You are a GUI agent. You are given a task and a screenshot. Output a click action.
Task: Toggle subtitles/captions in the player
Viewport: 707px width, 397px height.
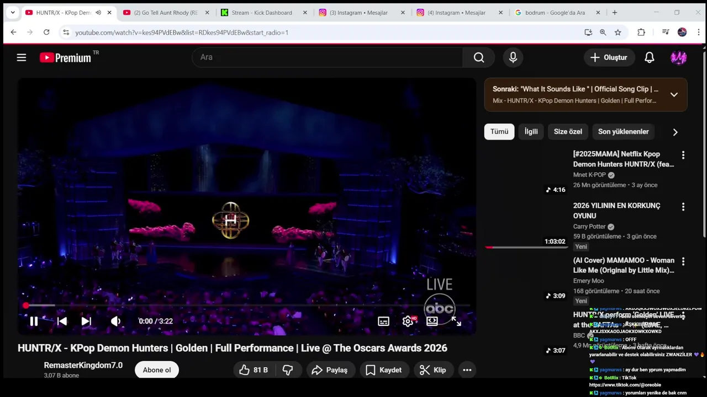click(383, 321)
